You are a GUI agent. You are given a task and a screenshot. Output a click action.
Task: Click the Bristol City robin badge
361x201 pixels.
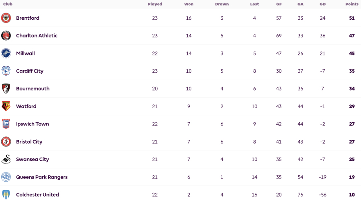(x=6, y=142)
